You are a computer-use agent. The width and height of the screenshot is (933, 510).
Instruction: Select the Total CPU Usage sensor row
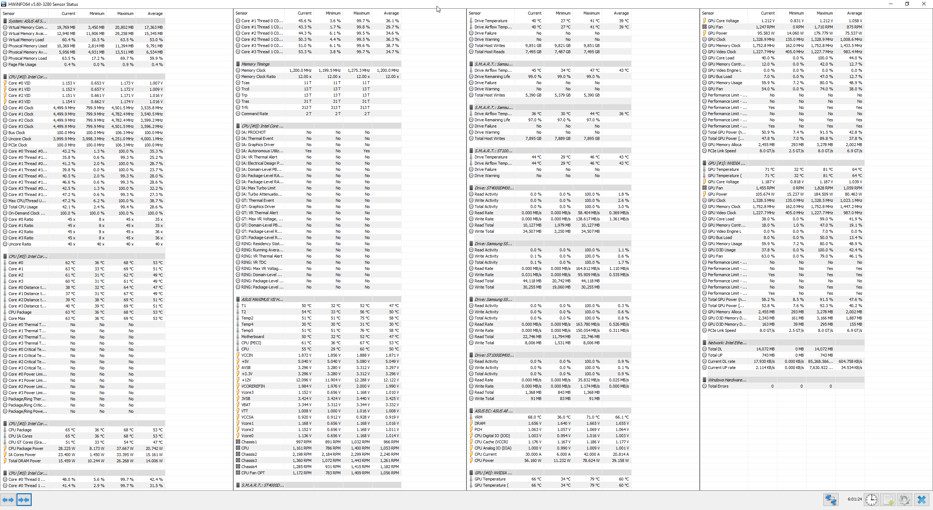23,207
